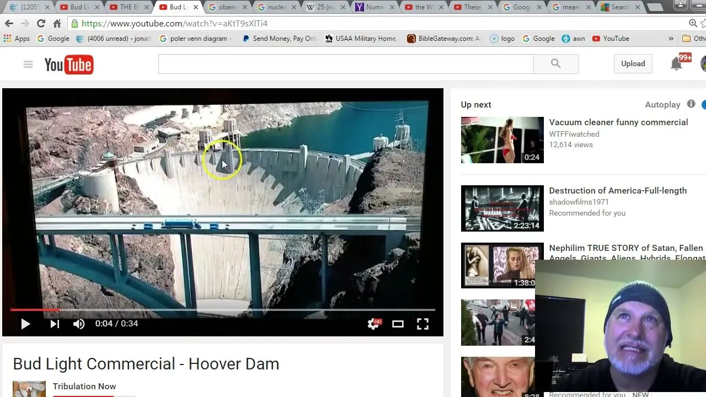Open the awn bookmark
This screenshot has height=397, width=706.
point(573,39)
